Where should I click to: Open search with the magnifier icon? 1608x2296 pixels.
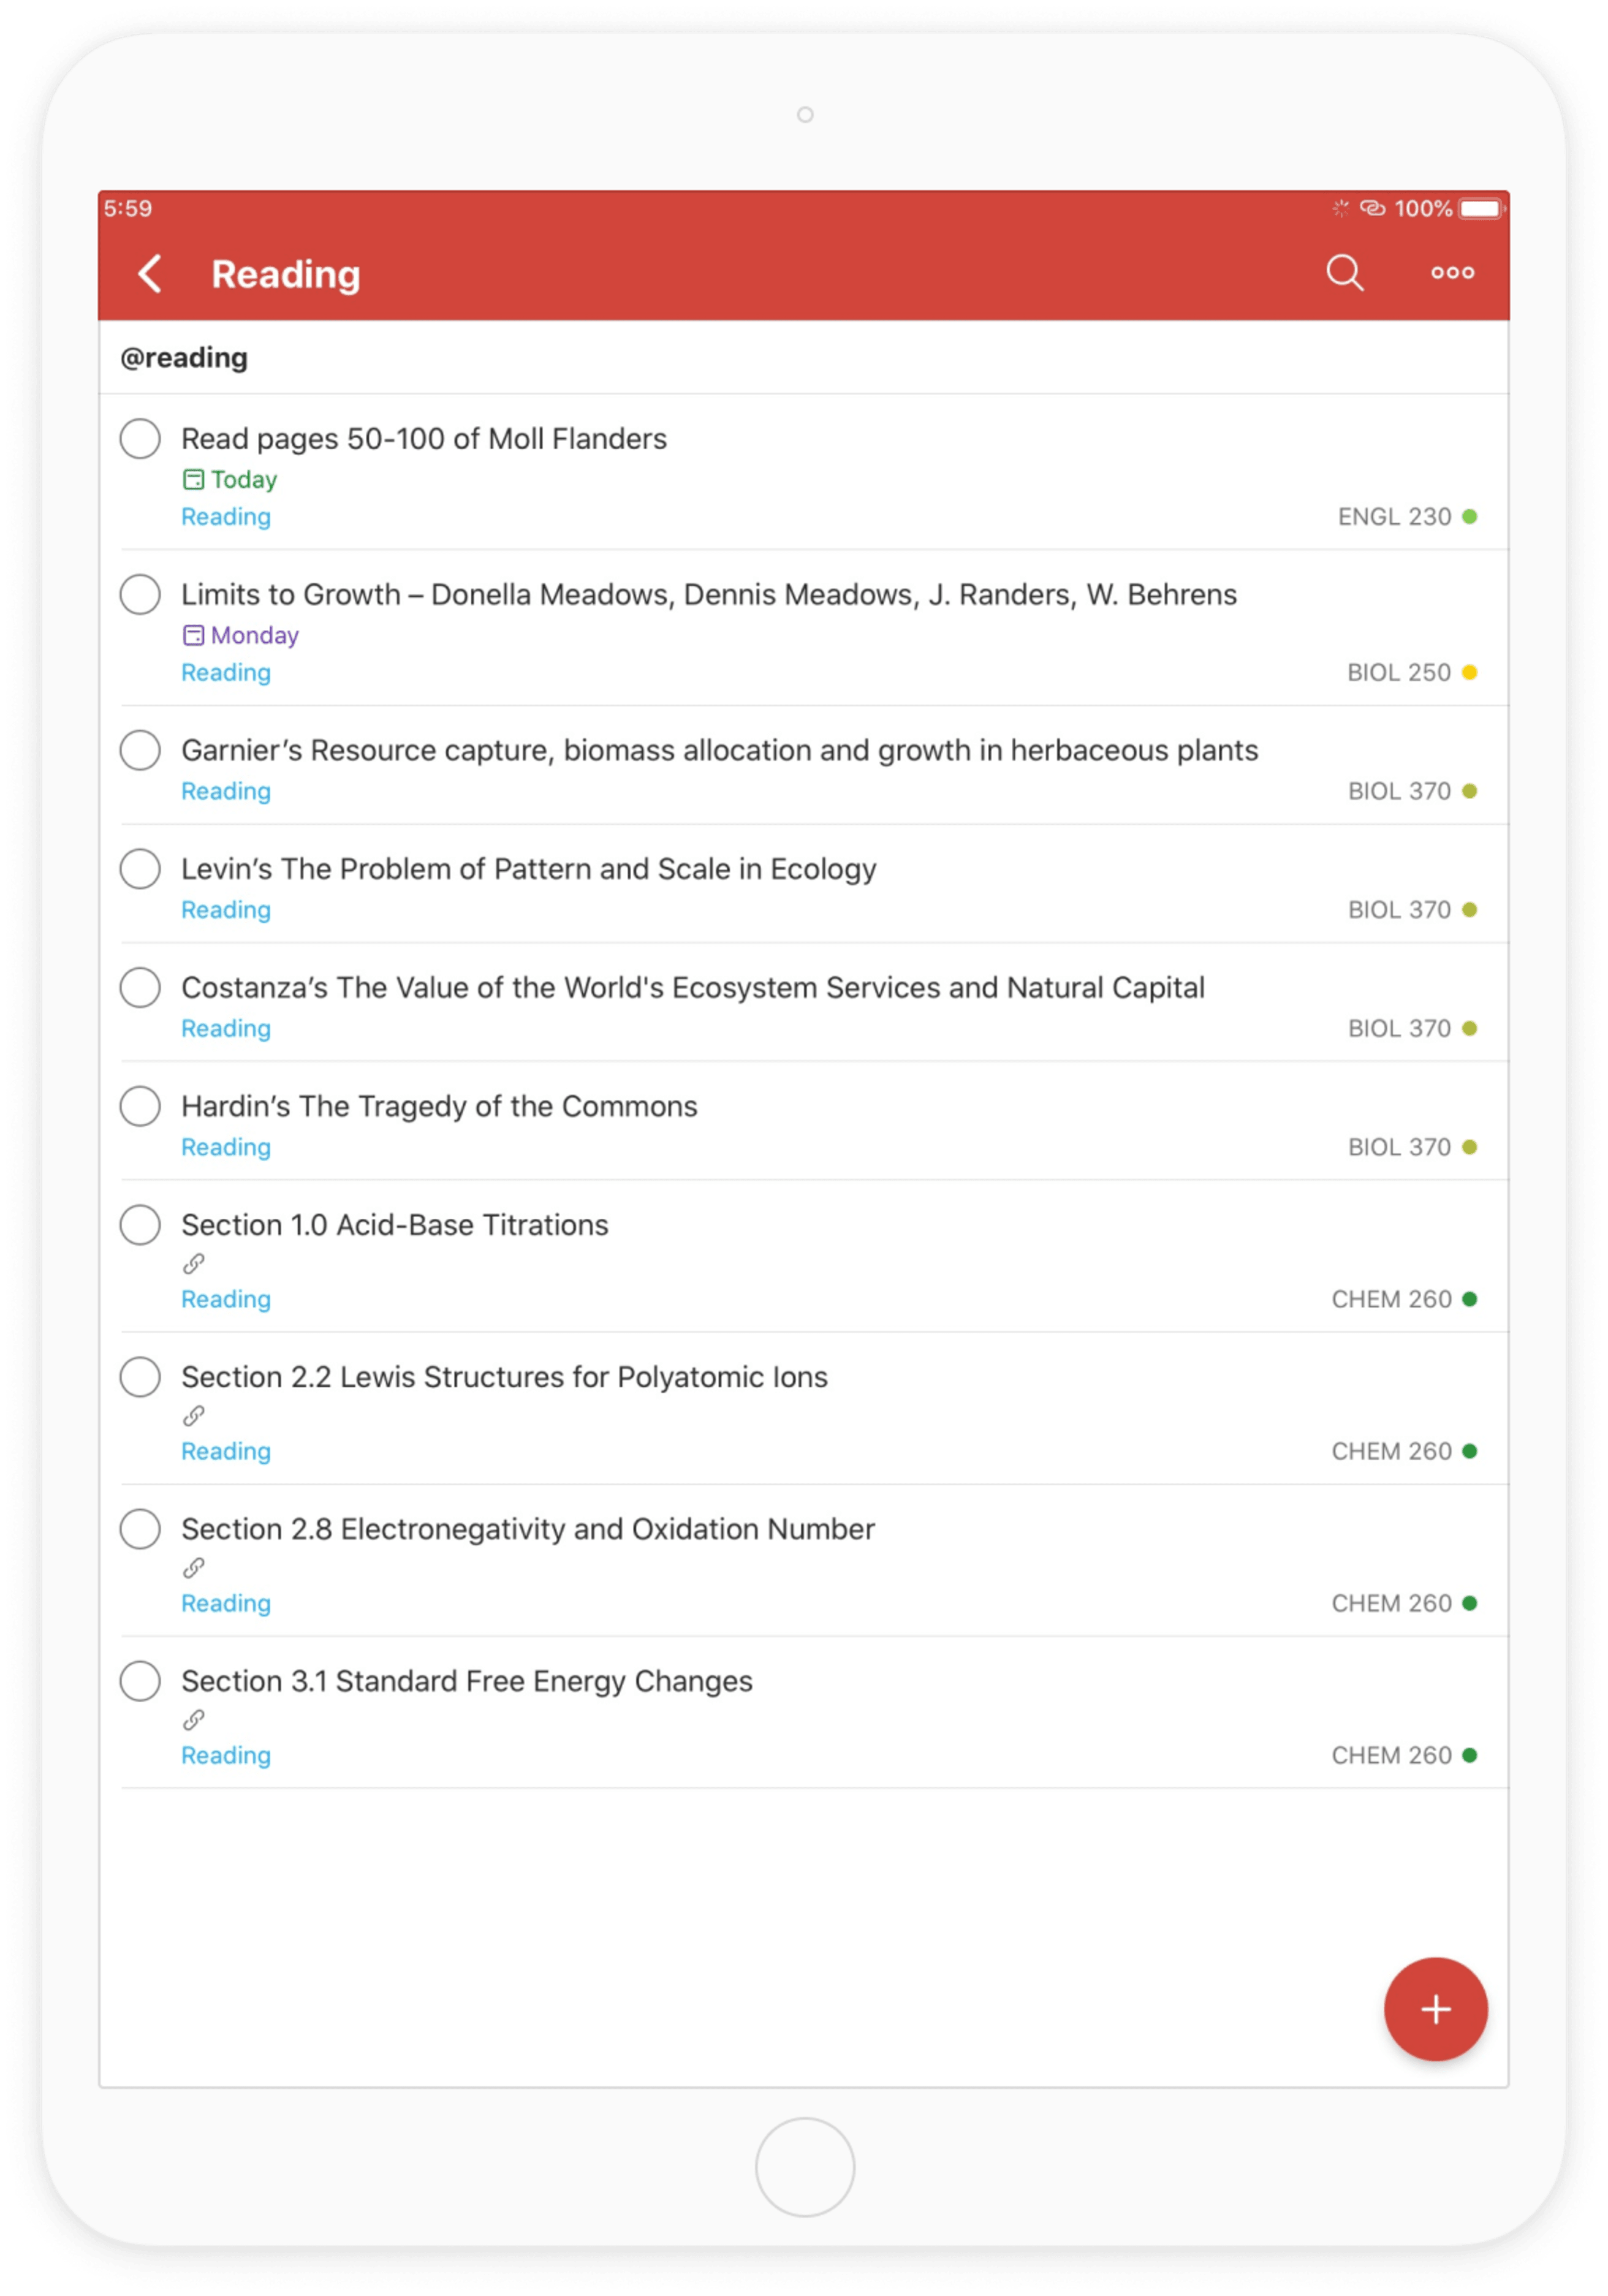click(x=1344, y=272)
